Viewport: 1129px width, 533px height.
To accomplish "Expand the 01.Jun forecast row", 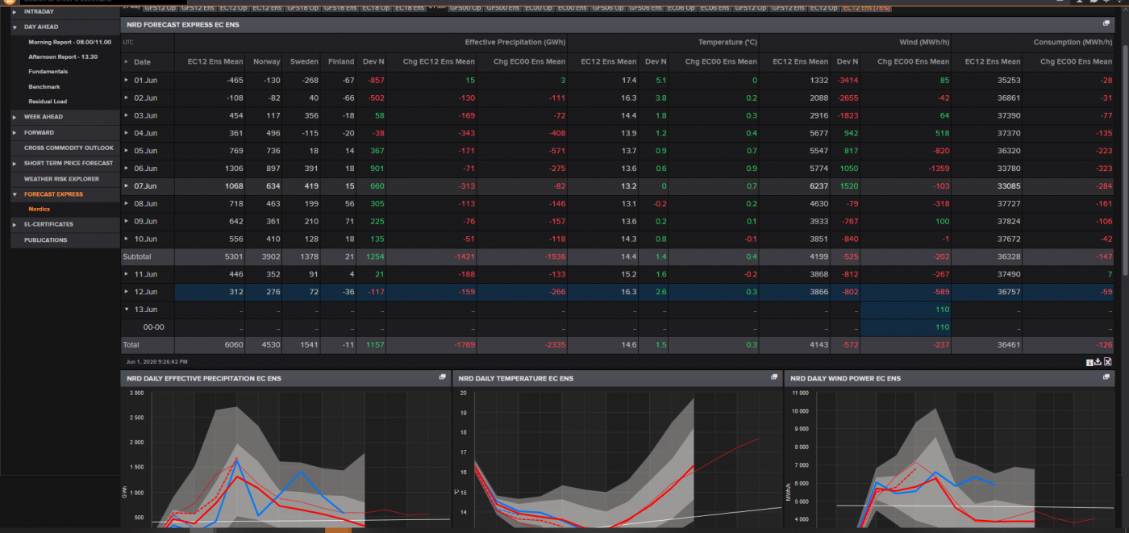I will tap(126, 80).
